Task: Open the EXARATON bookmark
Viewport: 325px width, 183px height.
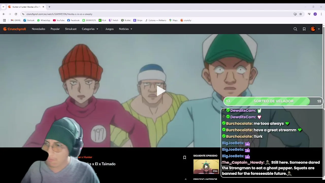Action: coord(89,20)
